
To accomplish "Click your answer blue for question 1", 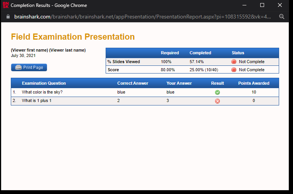I will pyautogui.click(x=170, y=92).
